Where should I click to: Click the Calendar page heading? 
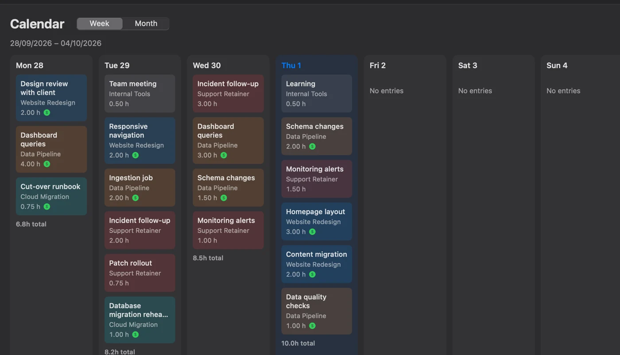click(x=37, y=24)
